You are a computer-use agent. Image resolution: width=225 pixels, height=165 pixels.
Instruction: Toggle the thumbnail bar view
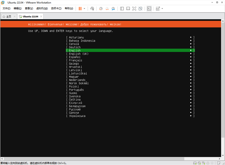[x=128, y=9]
